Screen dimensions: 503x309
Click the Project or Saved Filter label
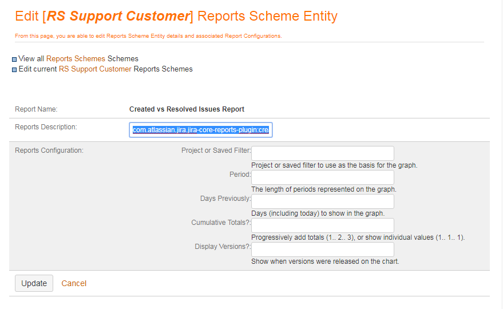[x=216, y=150]
